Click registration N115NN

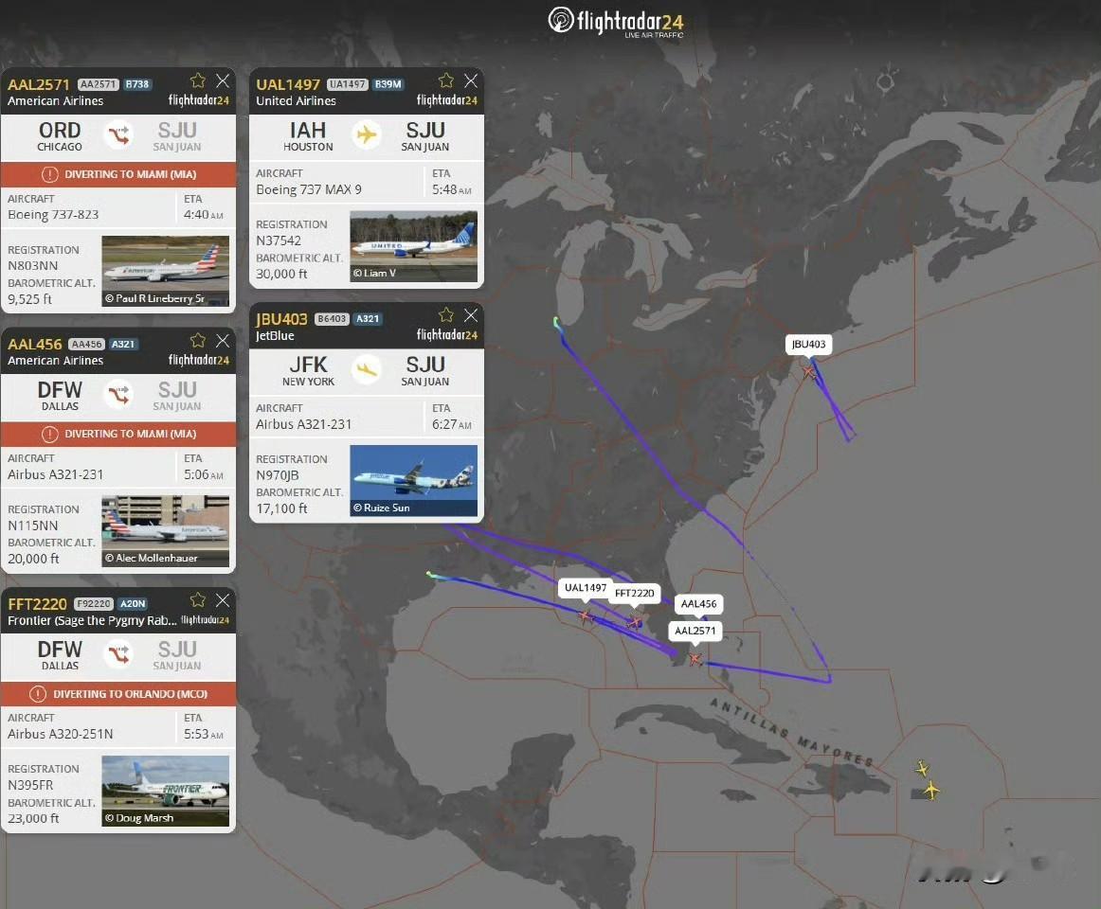coord(33,526)
